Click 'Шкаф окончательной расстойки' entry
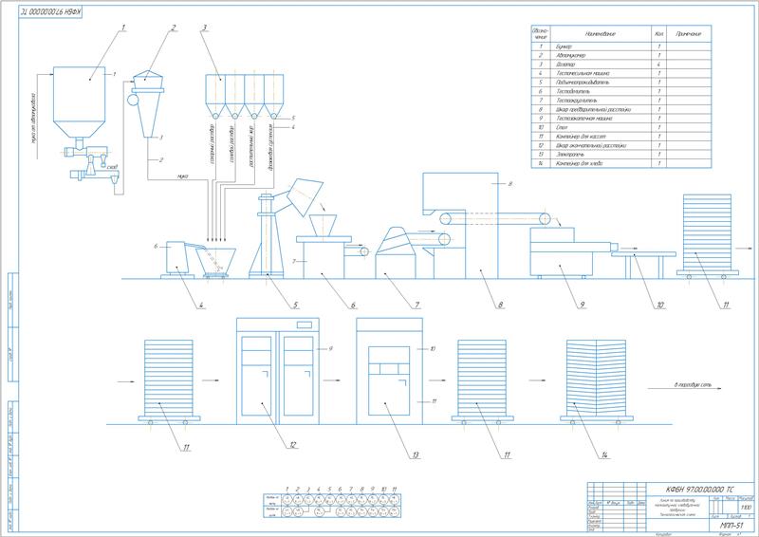Screen dimensions: 759x537 [x=591, y=146]
